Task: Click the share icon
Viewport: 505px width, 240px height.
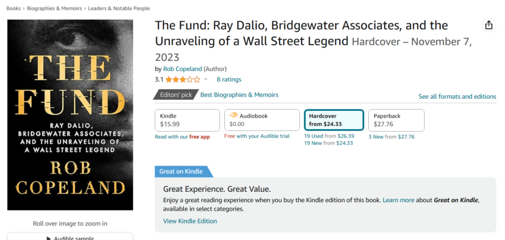Action: click(489, 25)
